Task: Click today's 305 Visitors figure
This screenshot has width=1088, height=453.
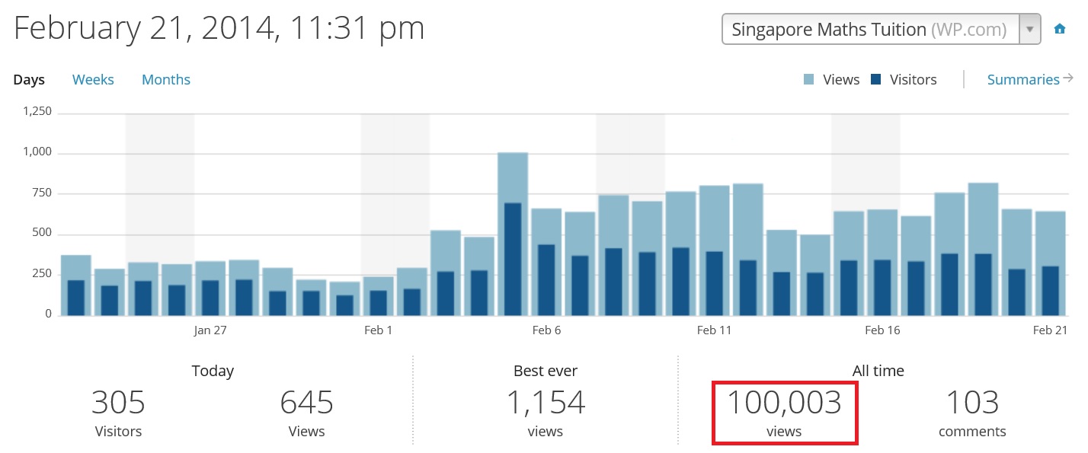Action: click(118, 403)
